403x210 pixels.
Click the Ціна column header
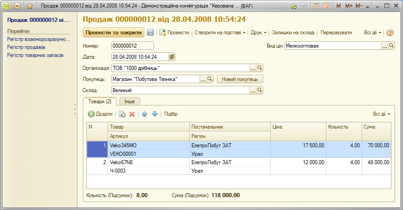(298, 131)
